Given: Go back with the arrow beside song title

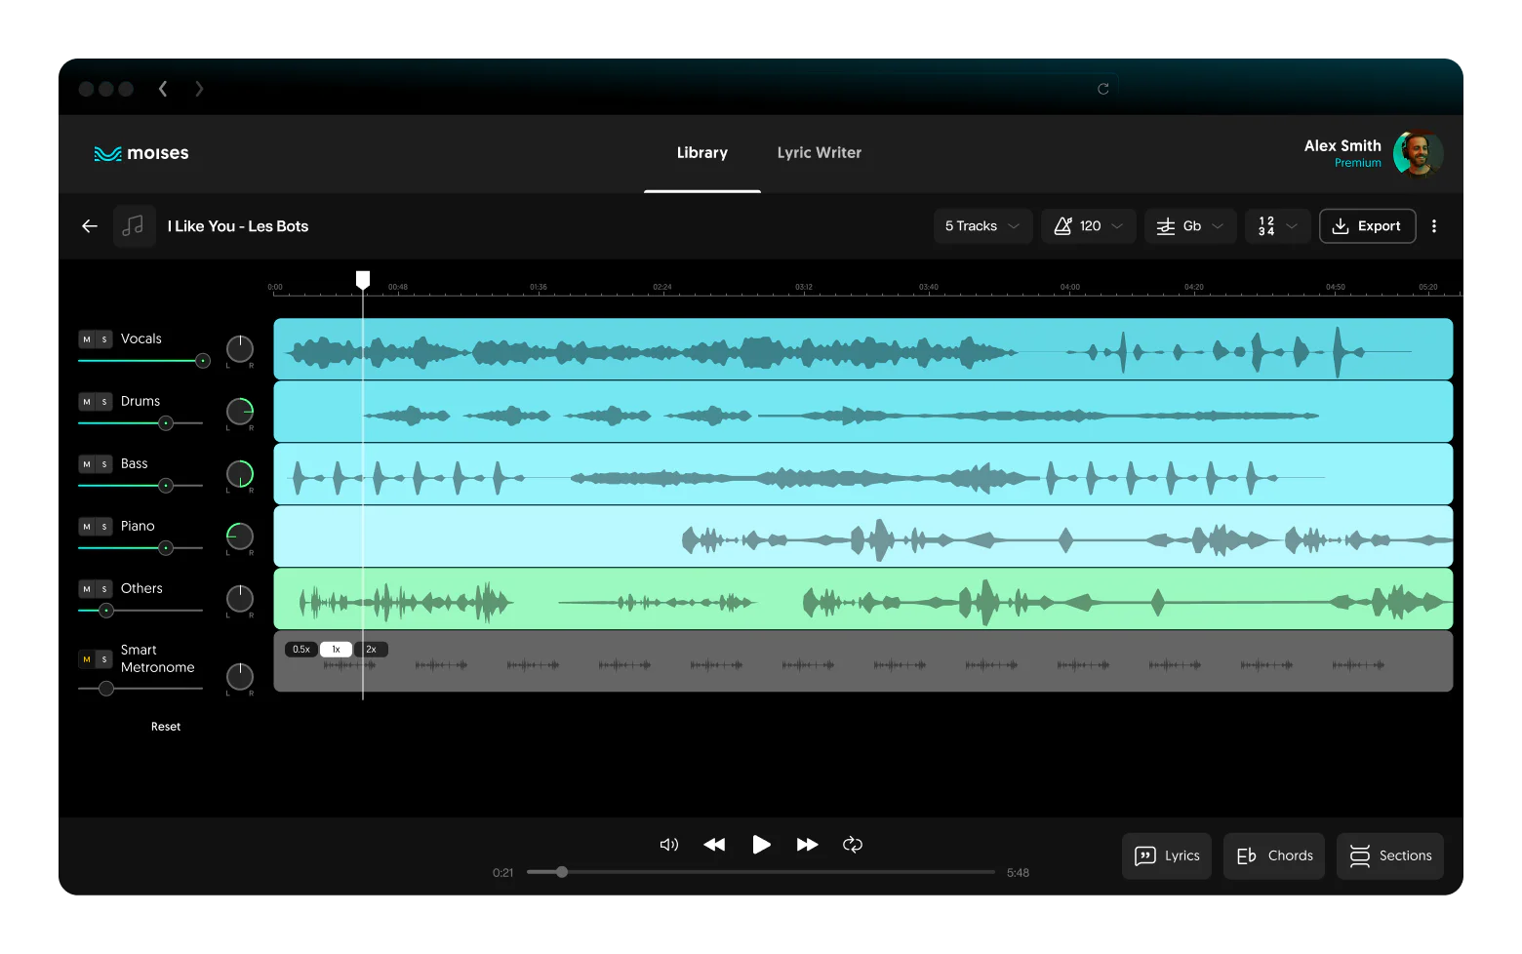Looking at the screenshot, I should (90, 226).
